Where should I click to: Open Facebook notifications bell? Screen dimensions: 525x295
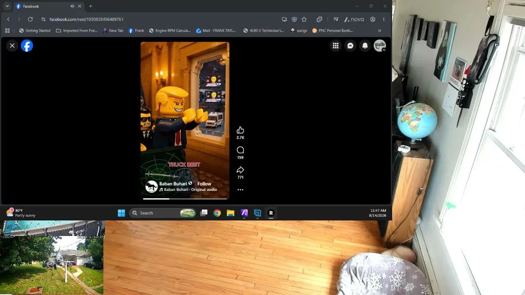coord(365,46)
